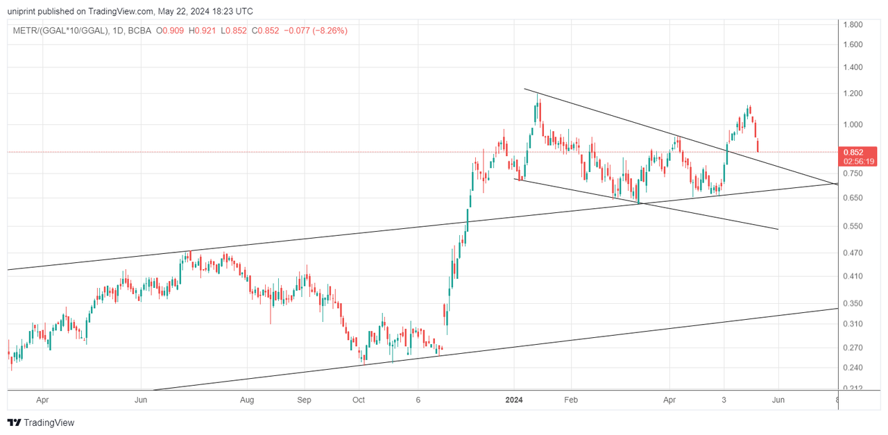Click the 0.750 price axis label
888x435 pixels.
pyautogui.click(x=853, y=173)
